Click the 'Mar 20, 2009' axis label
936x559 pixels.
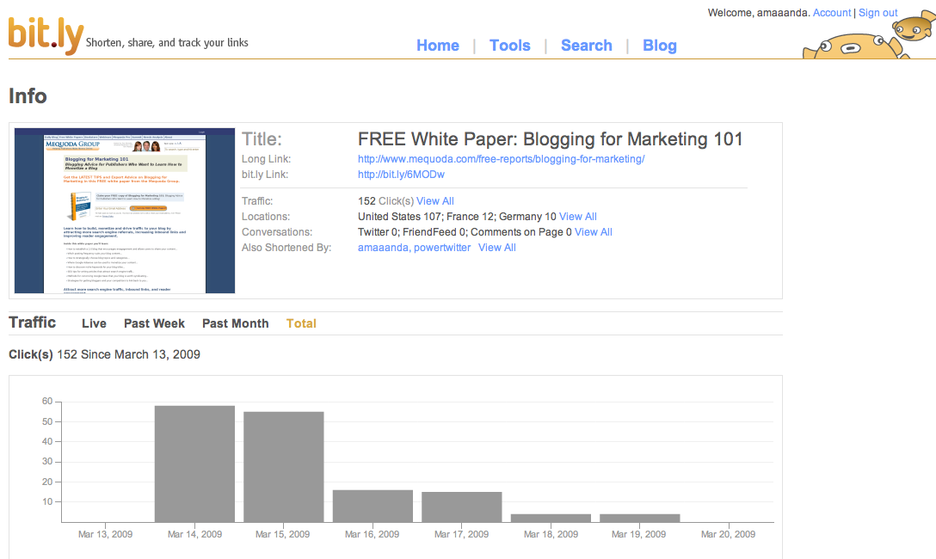(729, 534)
